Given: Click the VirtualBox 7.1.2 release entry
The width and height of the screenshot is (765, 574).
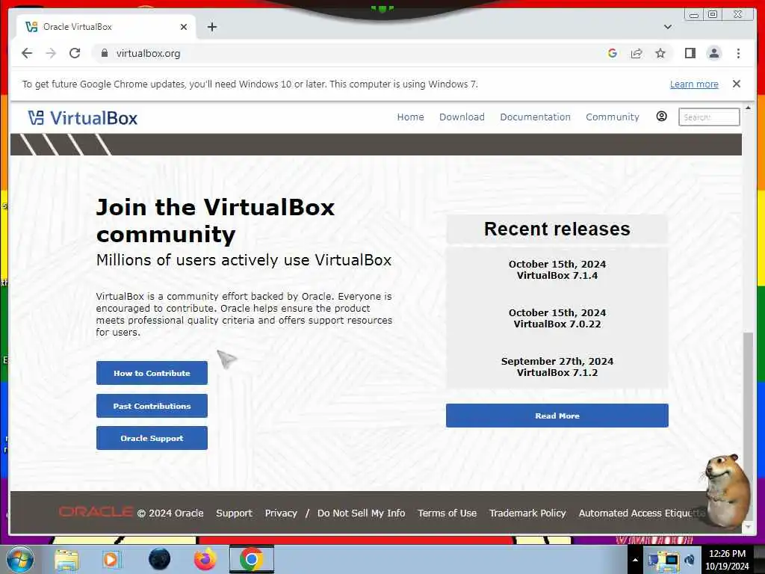Looking at the screenshot, I should 557,366.
